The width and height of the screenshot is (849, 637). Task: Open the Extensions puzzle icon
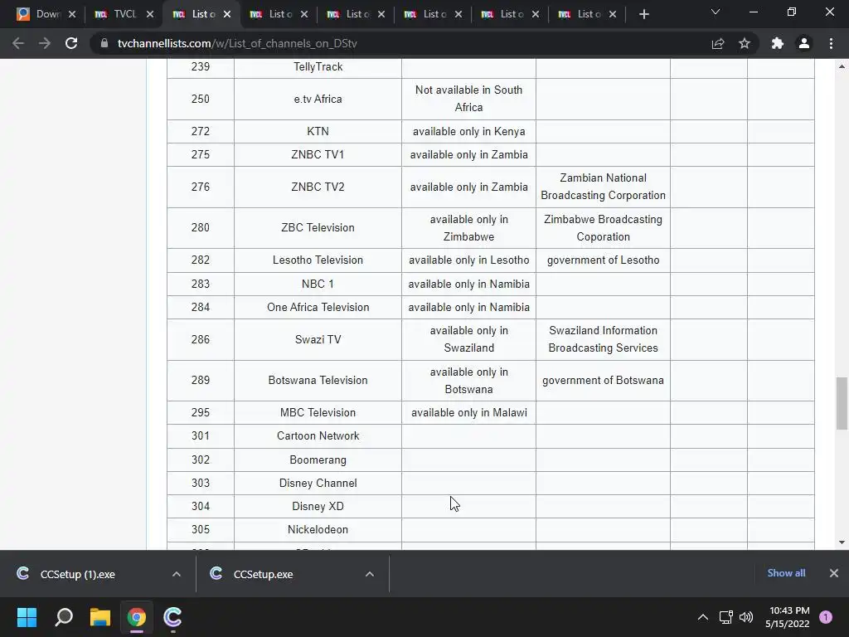pos(778,43)
